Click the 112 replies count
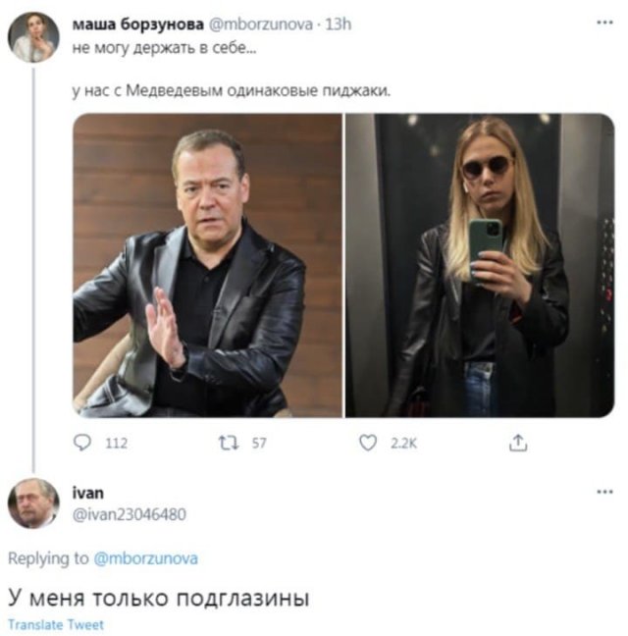This screenshot has width=628, height=636. pos(116,444)
